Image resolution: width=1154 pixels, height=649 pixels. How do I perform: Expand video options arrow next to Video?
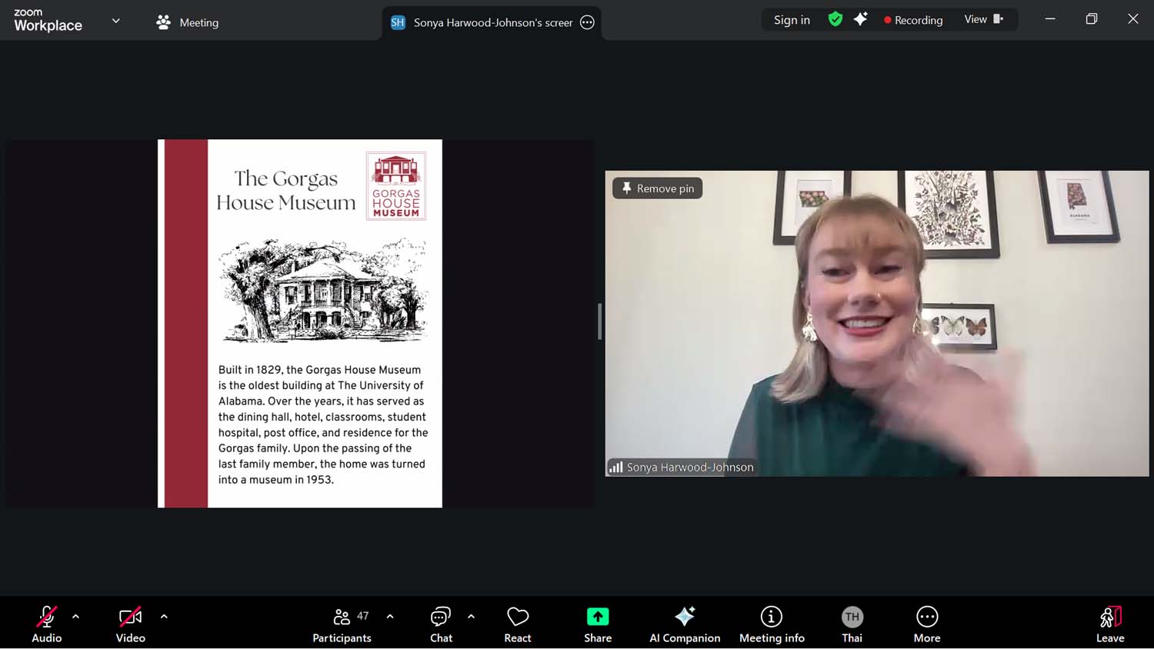(164, 617)
